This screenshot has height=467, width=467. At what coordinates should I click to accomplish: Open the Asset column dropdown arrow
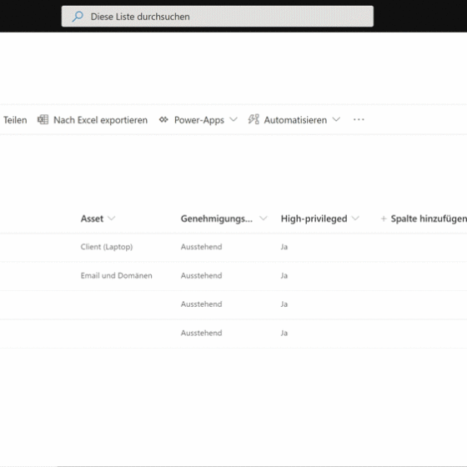coord(112,218)
